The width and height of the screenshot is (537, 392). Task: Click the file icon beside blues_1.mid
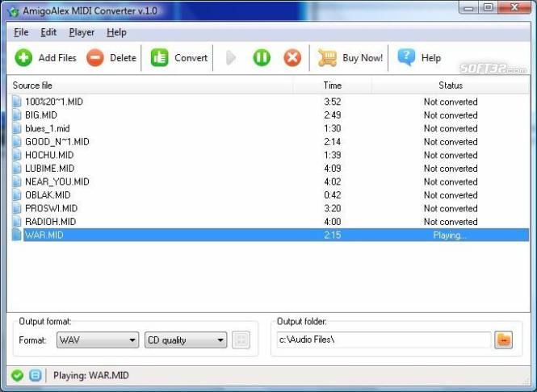pyautogui.click(x=17, y=128)
